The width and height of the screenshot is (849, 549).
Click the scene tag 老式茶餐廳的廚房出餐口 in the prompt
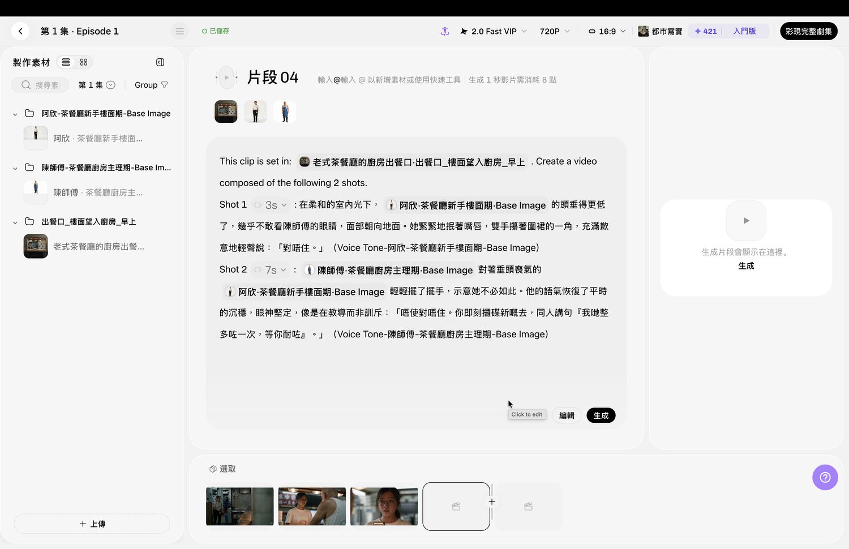[413, 162]
